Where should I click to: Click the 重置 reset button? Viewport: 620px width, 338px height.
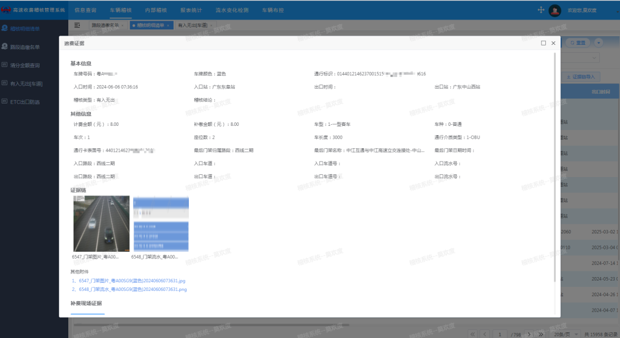(578, 43)
